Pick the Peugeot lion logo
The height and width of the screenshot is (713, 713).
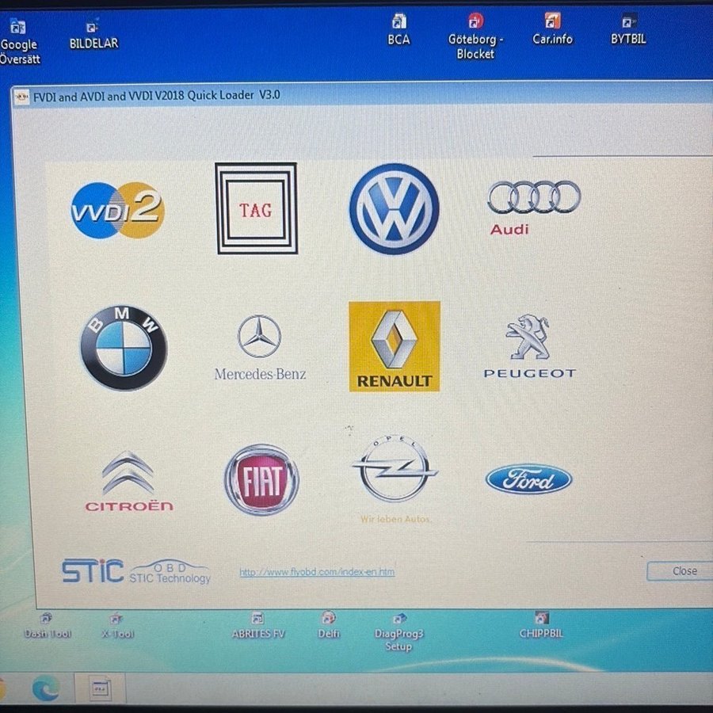[x=529, y=346]
